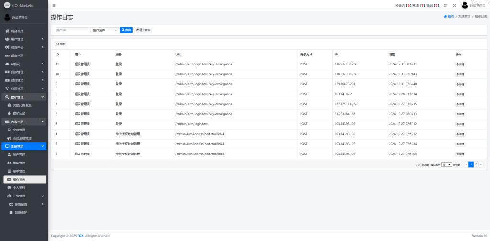Click the EDX-Markets logo icon
Screen dimensions: 490x241
pos(7,5)
